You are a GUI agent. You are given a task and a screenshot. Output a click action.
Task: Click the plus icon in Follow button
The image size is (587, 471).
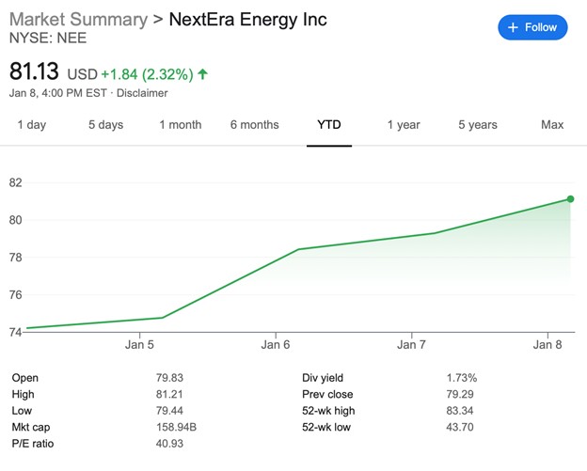(513, 27)
